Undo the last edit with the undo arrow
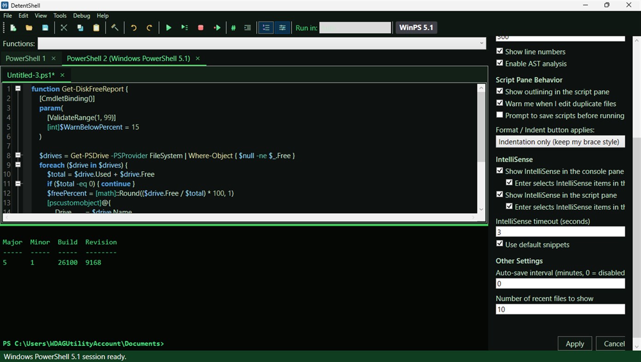641x362 pixels. [133, 28]
